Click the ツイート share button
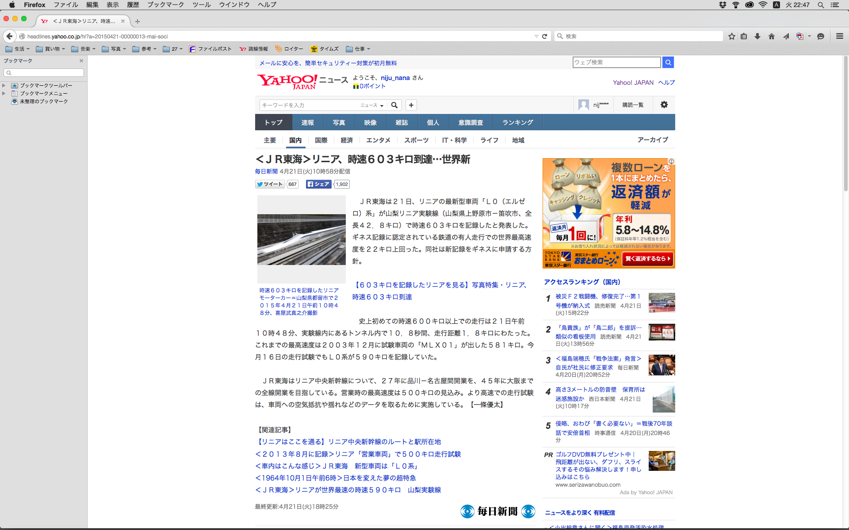The image size is (849, 530). point(270,184)
